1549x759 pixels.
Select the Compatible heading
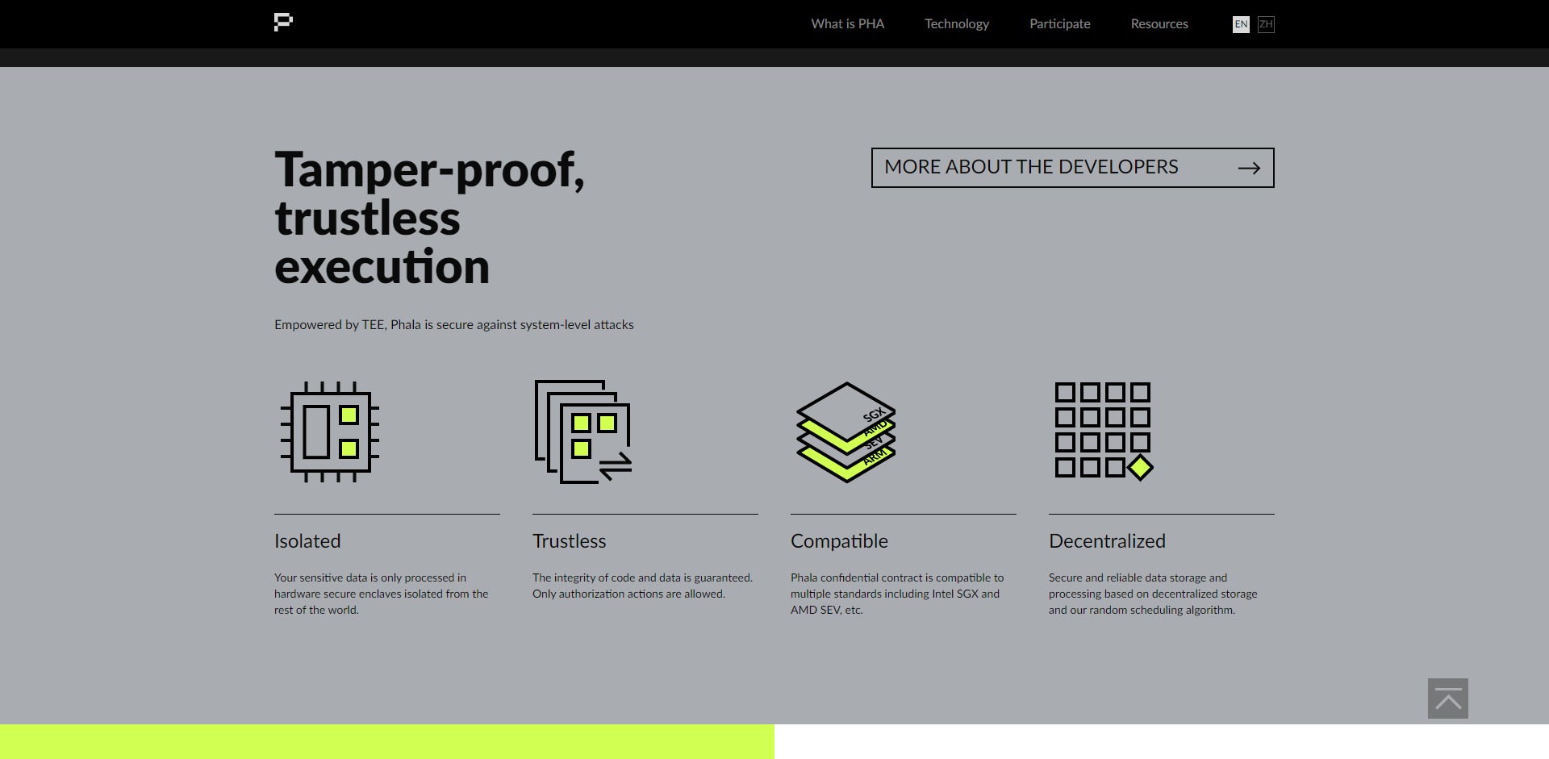(x=839, y=541)
